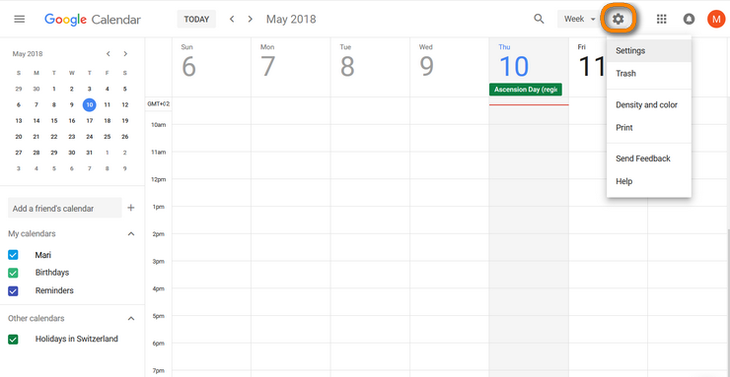The image size is (730, 377).
Task: Click Holidays in Switzerland label
Action: [76, 339]
